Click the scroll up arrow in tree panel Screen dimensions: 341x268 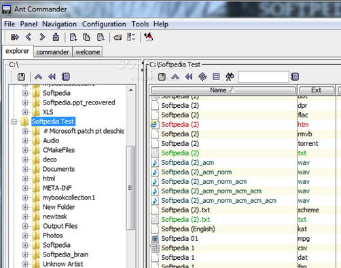pyautogui.click(x=131, y=90)
